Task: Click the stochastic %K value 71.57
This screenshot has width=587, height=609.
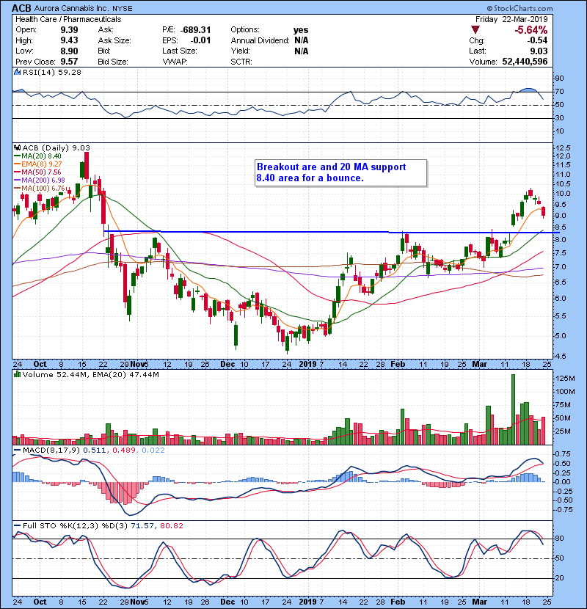Action: 142,526
